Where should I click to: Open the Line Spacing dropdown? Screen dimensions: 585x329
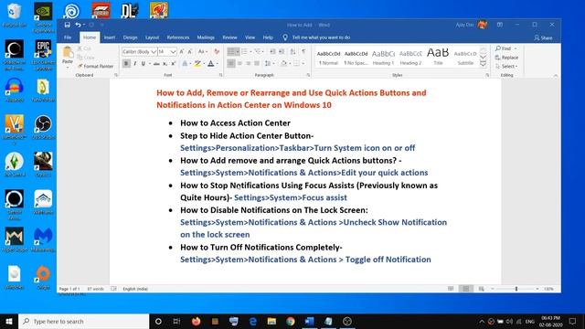click(x=269, y=64)
